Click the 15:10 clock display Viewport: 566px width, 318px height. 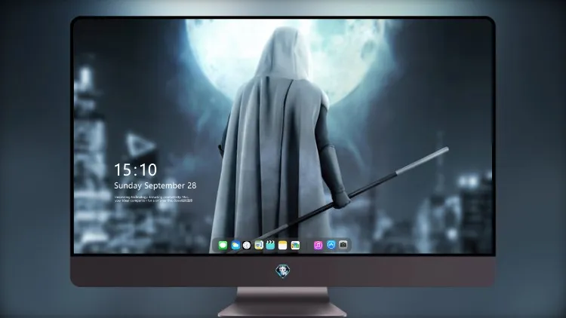point(135,170)
